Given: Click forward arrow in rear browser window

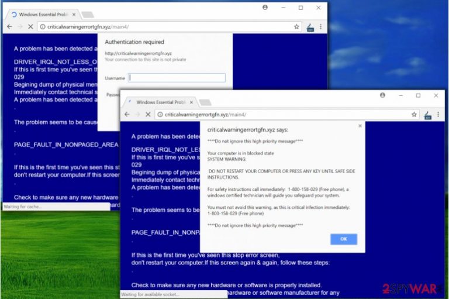Looking at the screenshot, I should 20,27.
